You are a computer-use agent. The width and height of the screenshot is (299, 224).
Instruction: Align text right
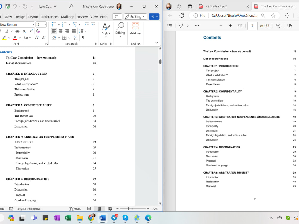point(67,31)
